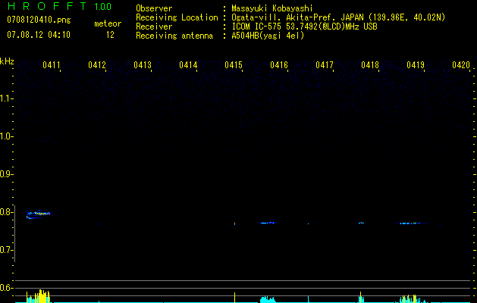Click the Observer field label
This screenshot has height=303, width=477.
154,8
